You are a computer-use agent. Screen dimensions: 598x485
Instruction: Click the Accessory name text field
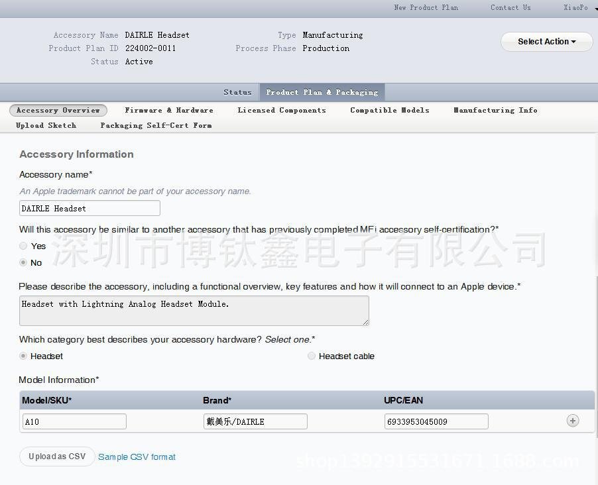(x=90, y=208)
